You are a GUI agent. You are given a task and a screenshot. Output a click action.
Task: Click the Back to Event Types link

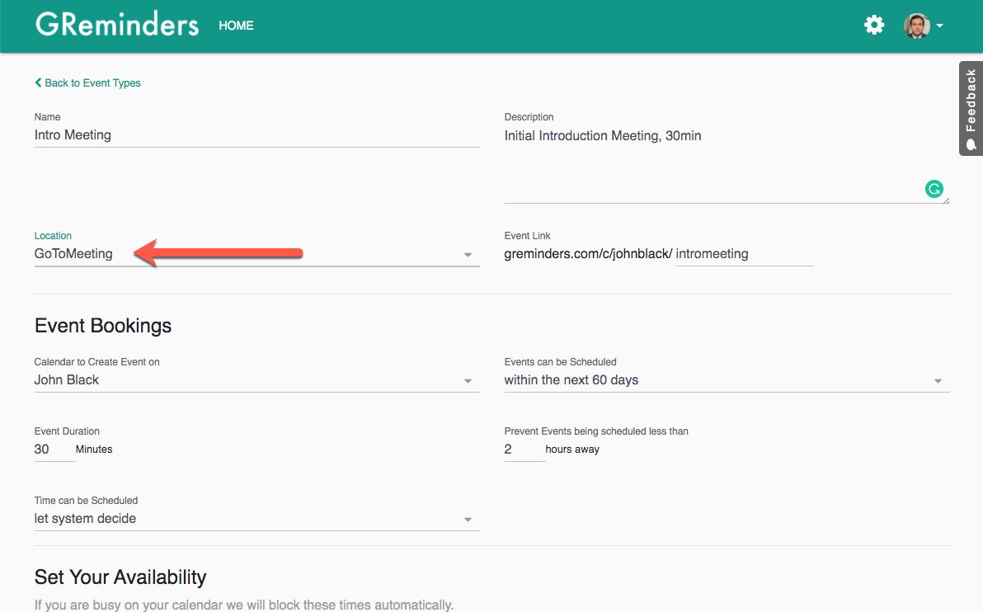[x=93, y=82]
